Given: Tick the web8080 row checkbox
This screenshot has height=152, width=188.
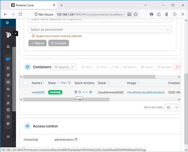Looking at the screenshot, I should [x=26, y=92].
